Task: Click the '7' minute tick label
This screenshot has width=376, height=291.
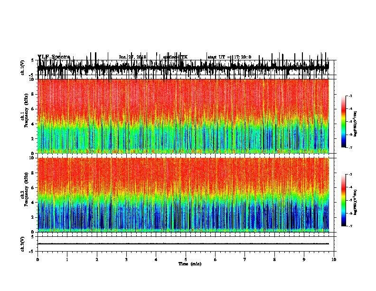Action: (x=245, y=260)
